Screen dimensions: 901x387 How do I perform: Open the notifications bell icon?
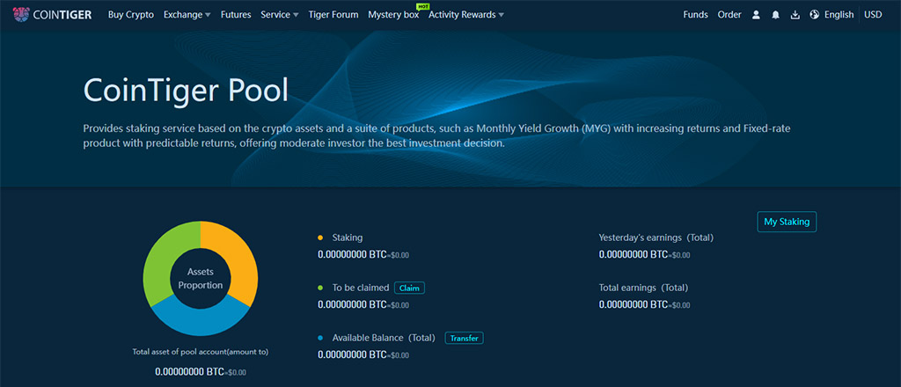[776, 15]
